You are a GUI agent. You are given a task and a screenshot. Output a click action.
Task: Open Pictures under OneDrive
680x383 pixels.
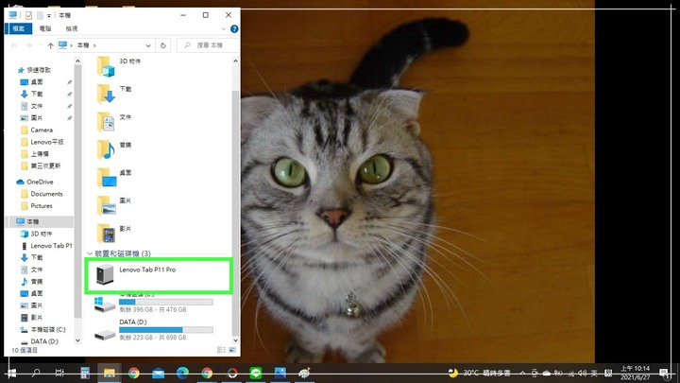[x=42, y=206]
